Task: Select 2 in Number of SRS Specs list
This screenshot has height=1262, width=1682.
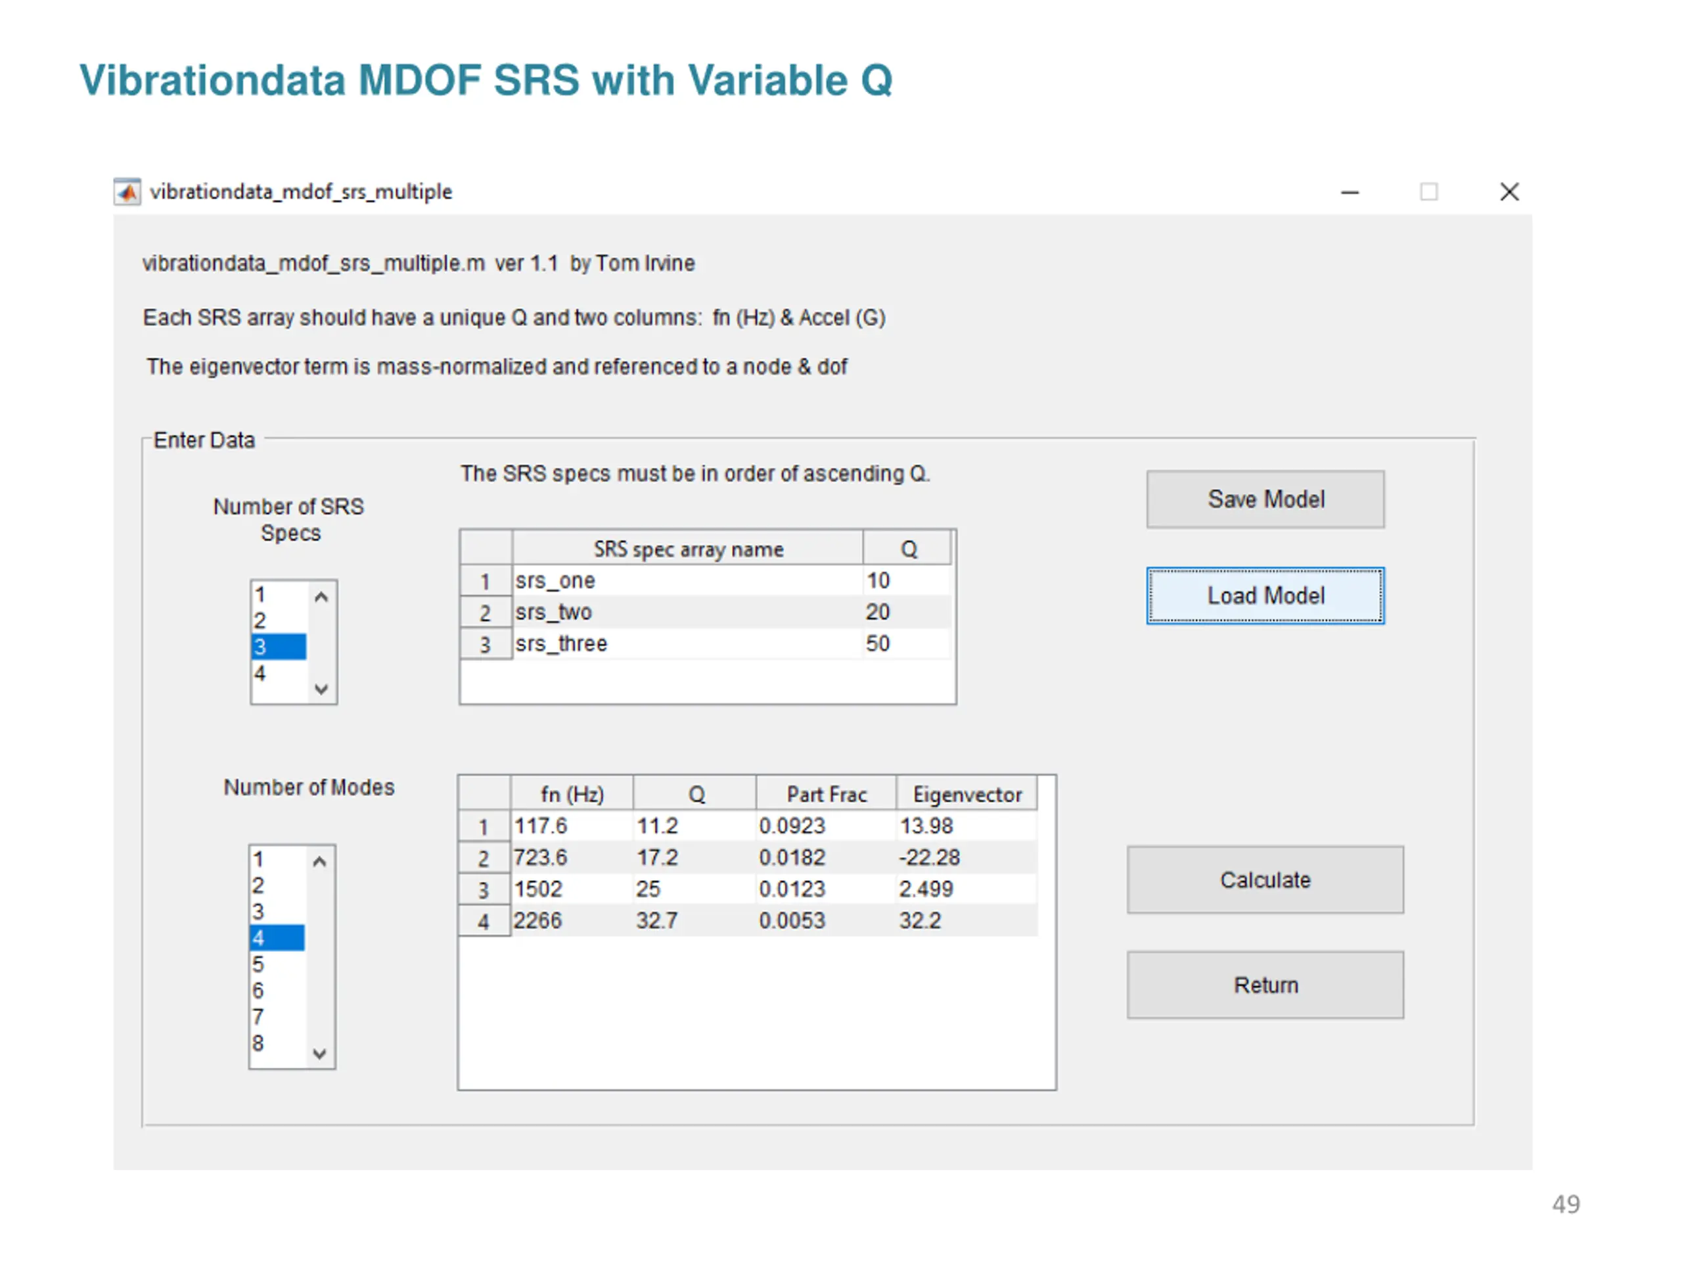Action: (279, 620)
